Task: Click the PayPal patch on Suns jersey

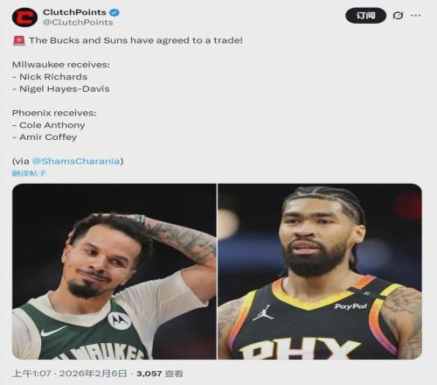Action: point(350,306)
